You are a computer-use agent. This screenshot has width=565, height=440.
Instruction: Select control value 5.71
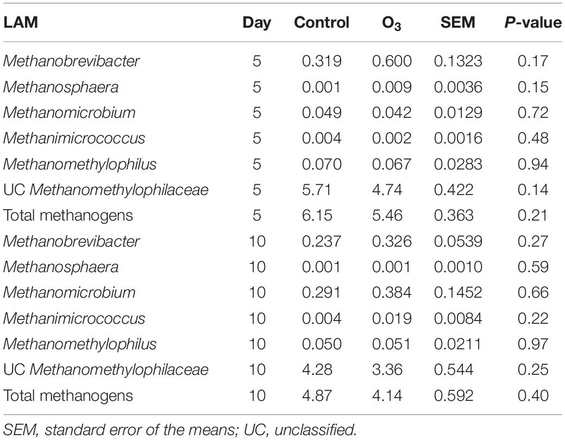point(316,190)
